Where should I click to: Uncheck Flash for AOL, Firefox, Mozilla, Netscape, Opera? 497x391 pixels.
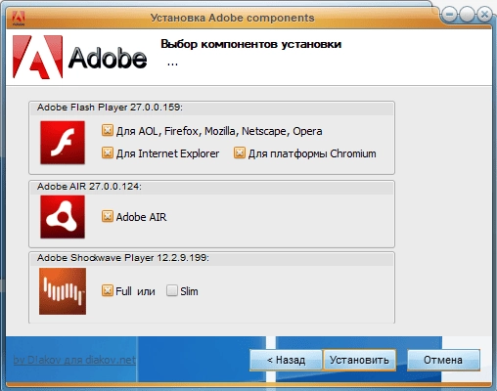(x=108, y=130)
